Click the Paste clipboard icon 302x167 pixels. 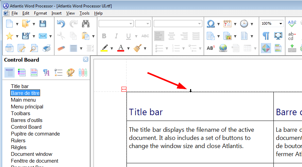coord(85,36)
